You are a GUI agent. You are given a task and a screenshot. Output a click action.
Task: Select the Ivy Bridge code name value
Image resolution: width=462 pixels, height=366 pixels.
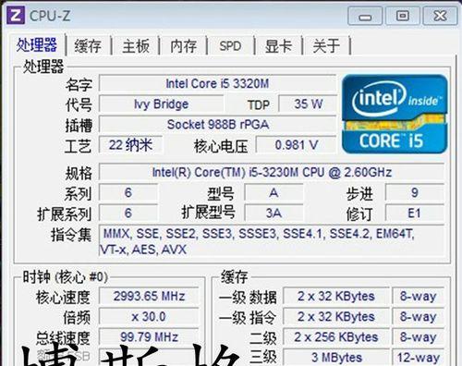coord(161,104)
